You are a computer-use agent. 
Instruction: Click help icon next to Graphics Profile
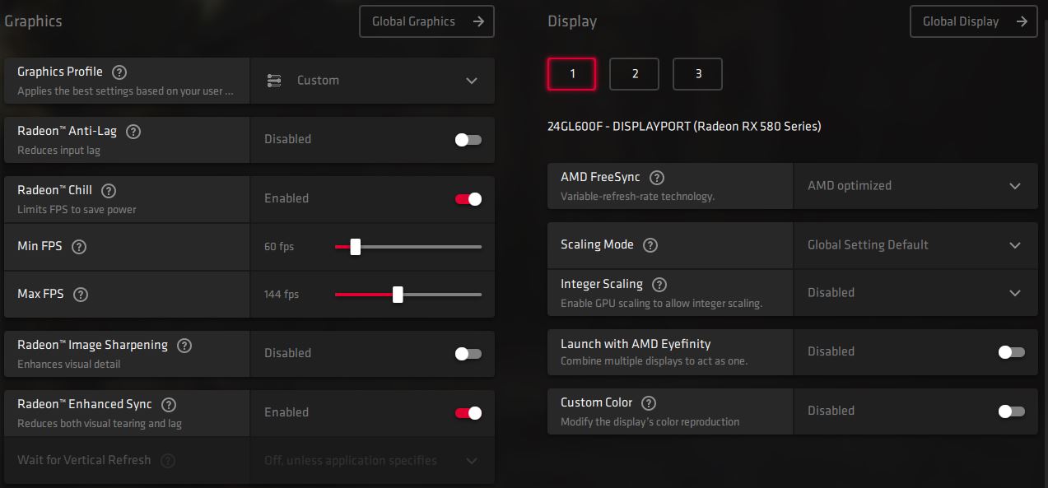119,72
